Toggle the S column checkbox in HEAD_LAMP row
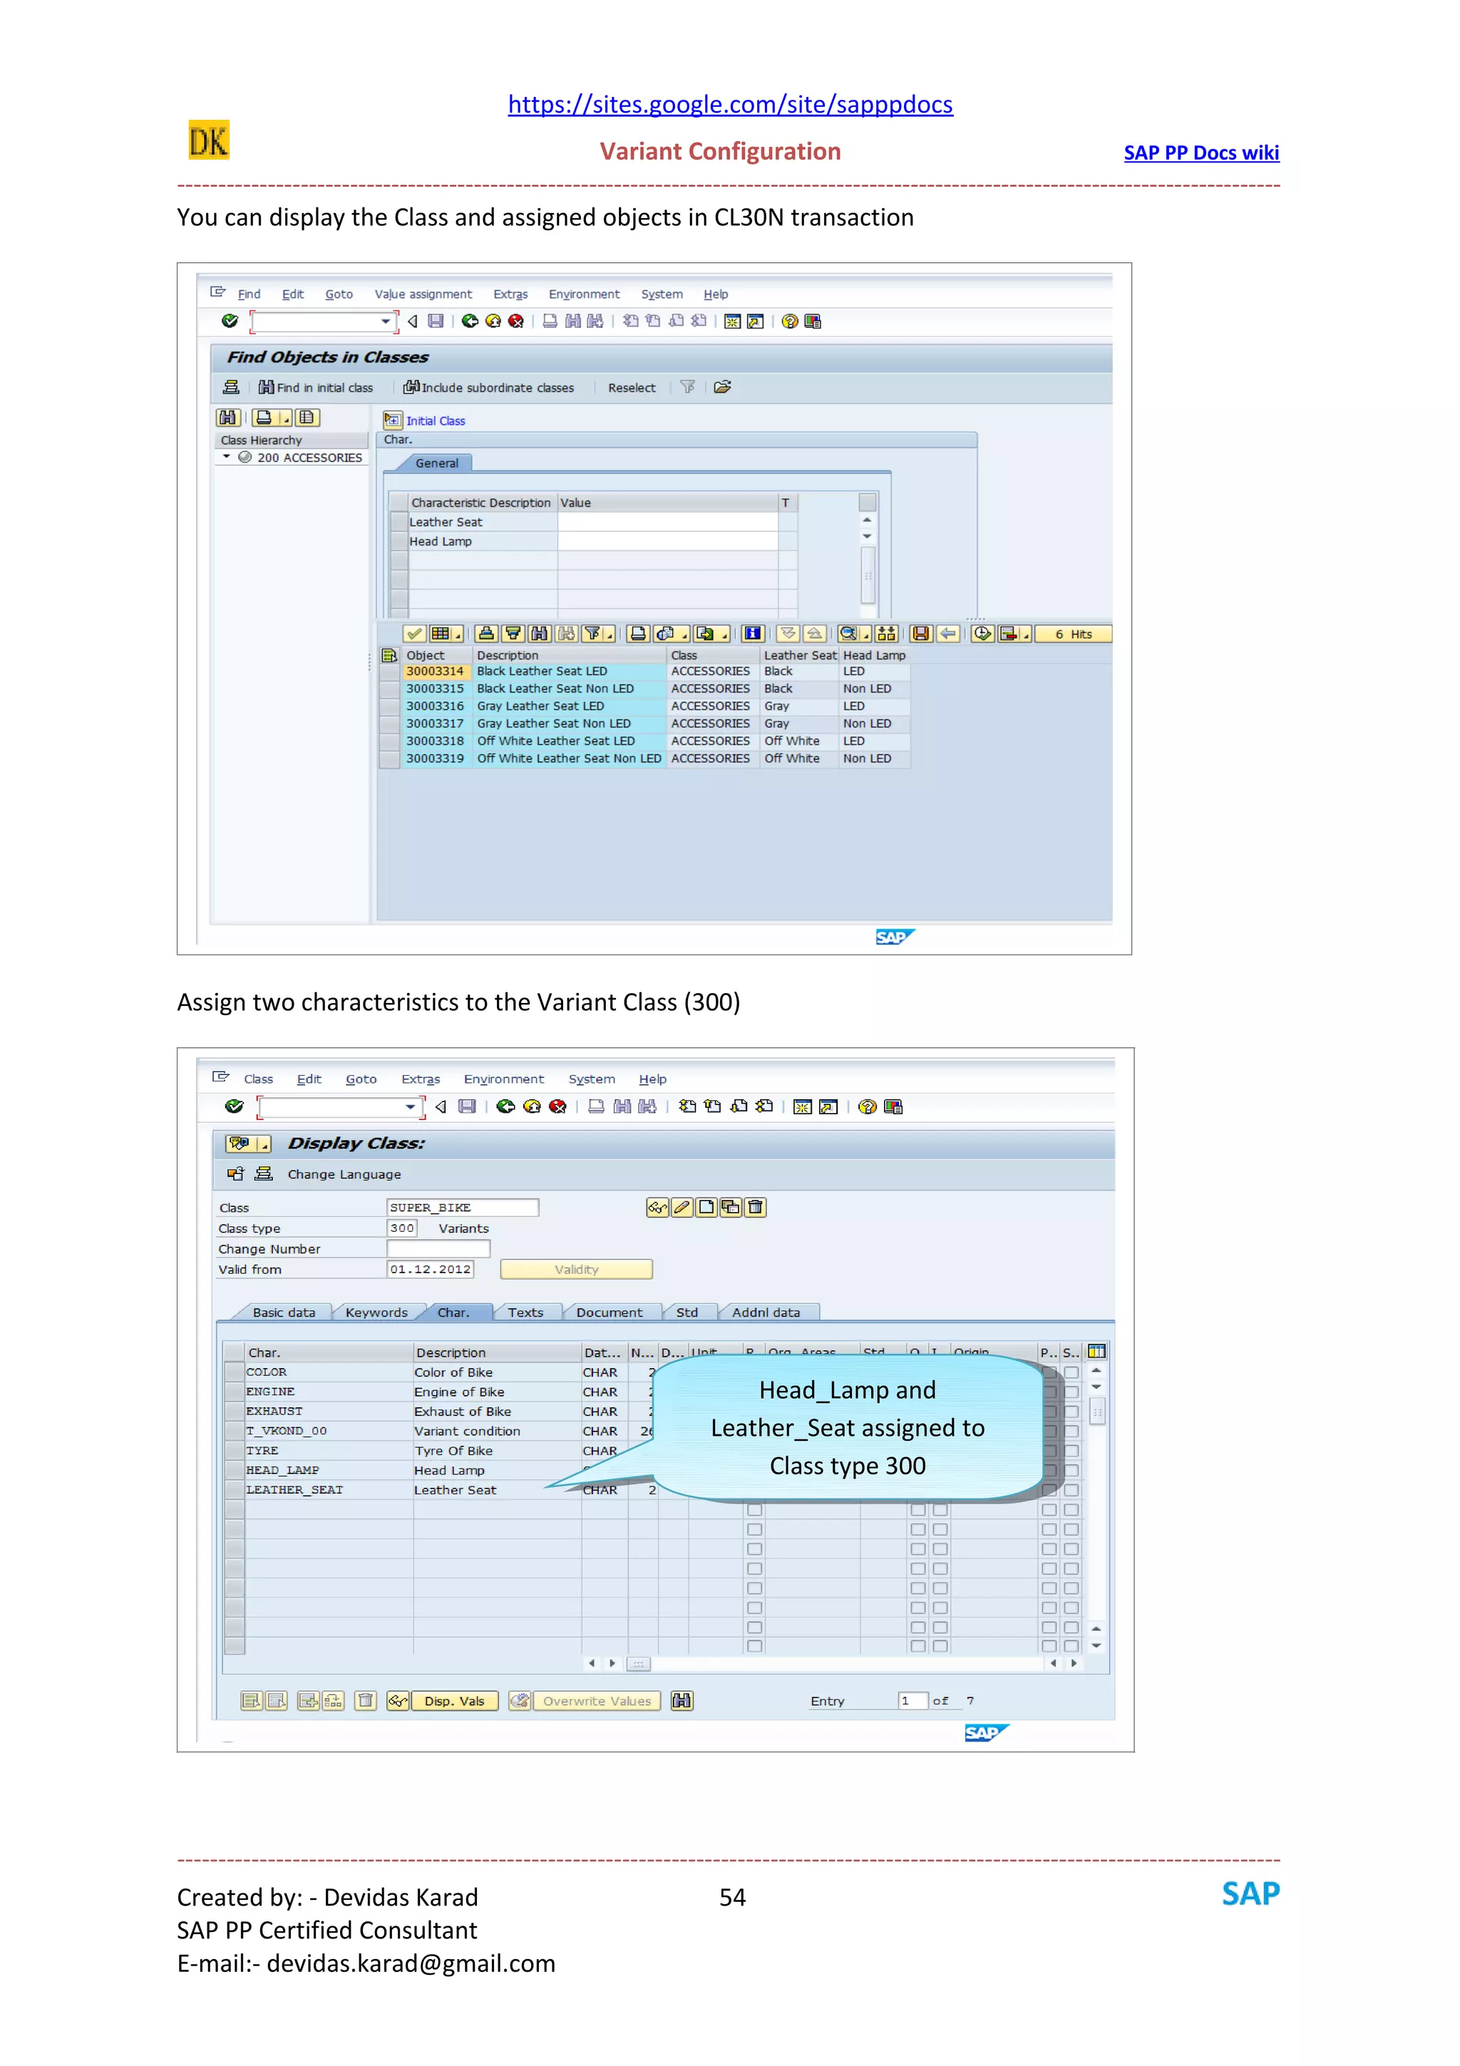1460x2066 pixels. 1071,1470
